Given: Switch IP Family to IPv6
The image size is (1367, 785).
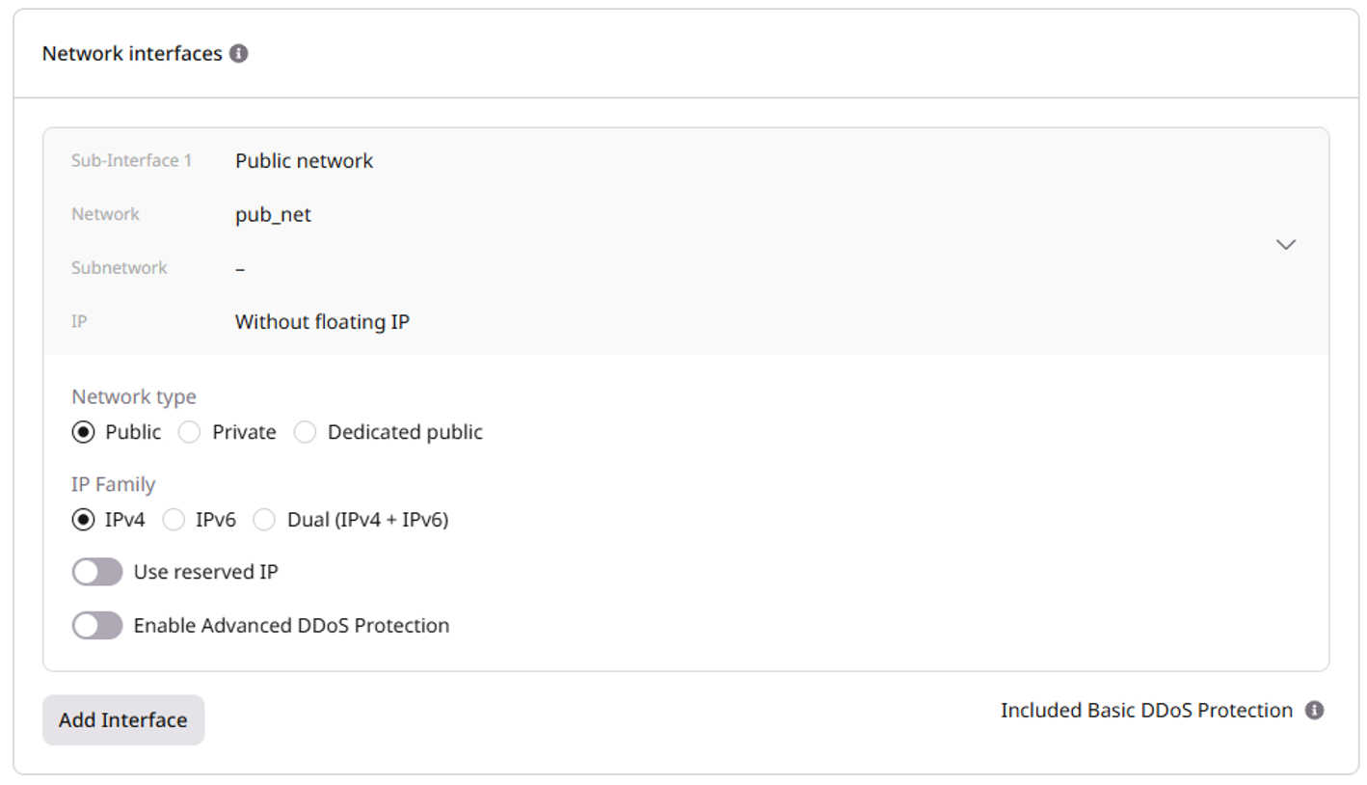Looking at the screenshot, I should 174,519.
